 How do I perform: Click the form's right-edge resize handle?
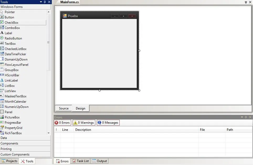pyautogui.click(x=139, y=51)
